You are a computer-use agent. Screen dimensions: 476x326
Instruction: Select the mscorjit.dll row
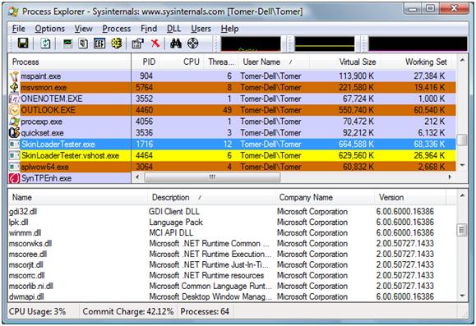(232, 264)
